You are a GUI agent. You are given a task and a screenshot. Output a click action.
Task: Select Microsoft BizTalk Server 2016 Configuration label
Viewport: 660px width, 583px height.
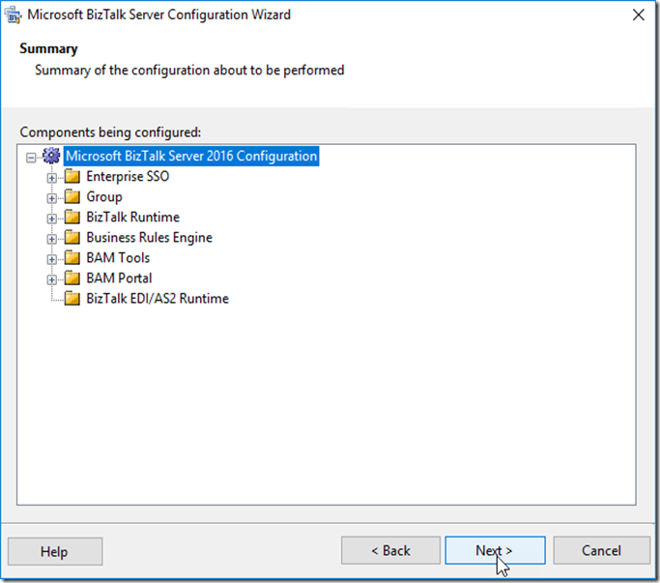pyautogui.click(x=191, y=156)
